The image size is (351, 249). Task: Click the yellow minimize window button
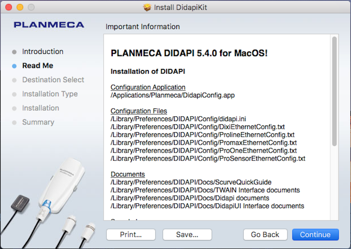pyautogui.click(x=20, y=8)
